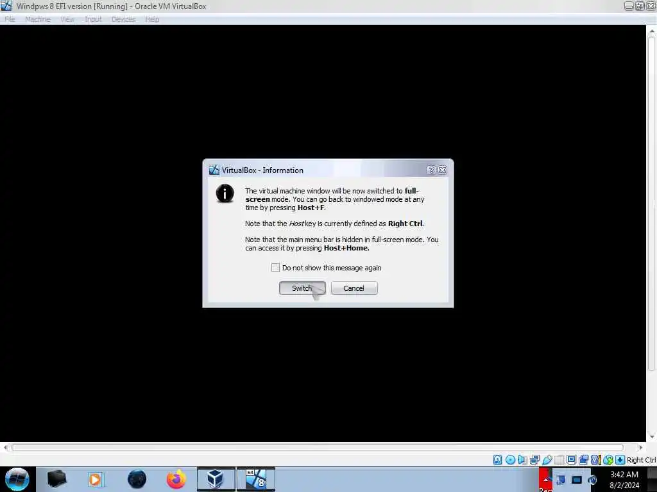Open the black folder icon on the taskbar

[56, 479]
